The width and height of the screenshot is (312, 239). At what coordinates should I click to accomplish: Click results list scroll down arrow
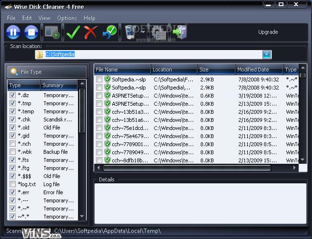click(x=302, y=159)
